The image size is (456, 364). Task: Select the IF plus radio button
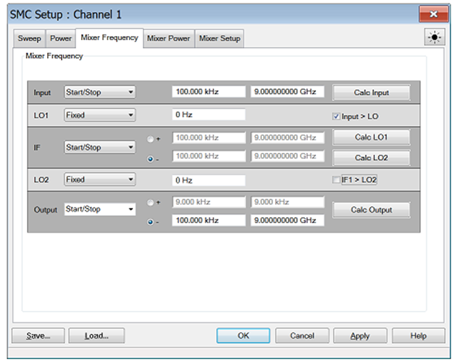click(150, 139)
